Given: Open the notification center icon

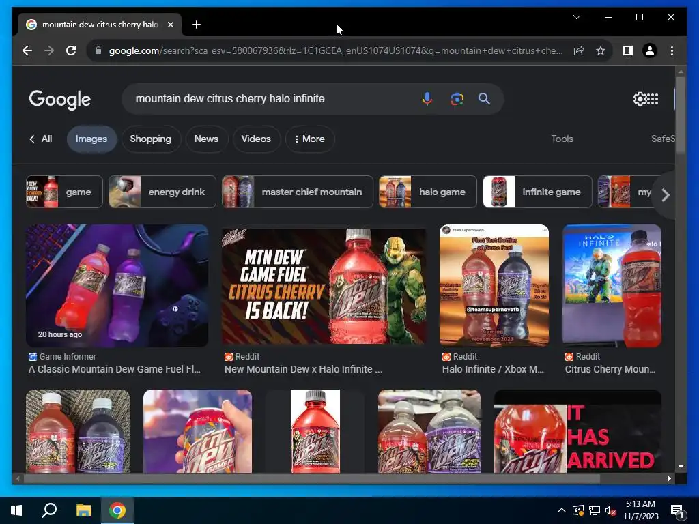Looking at the screenshot, I should (x=677, y=510).
